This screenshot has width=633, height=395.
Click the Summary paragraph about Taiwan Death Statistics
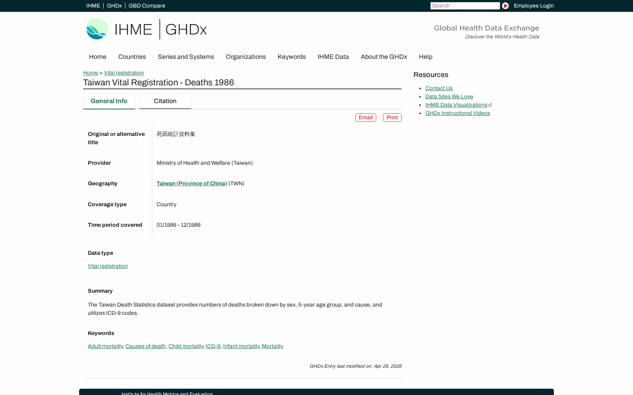[x=235, y=309]
